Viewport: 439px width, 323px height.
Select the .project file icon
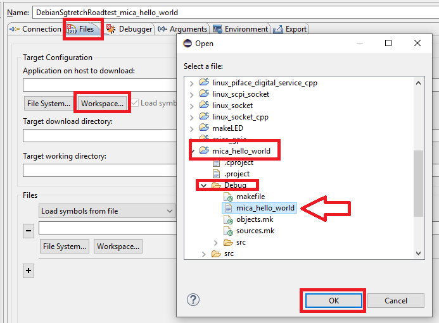coord(216,174)
